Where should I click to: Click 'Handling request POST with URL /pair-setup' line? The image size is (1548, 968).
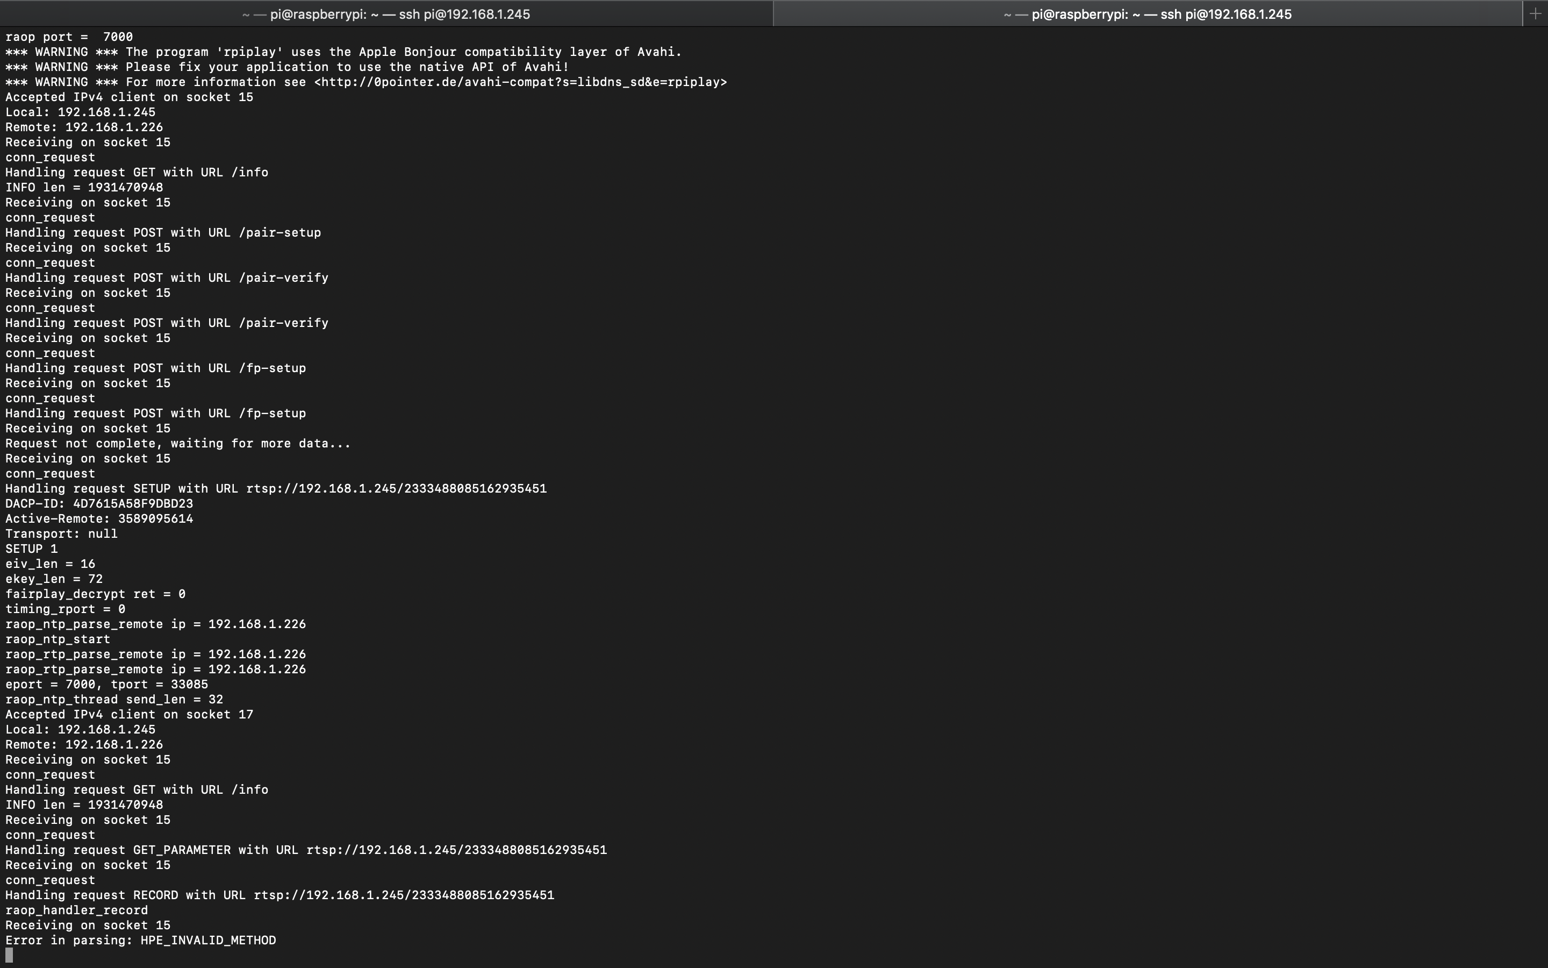[163, 232]
